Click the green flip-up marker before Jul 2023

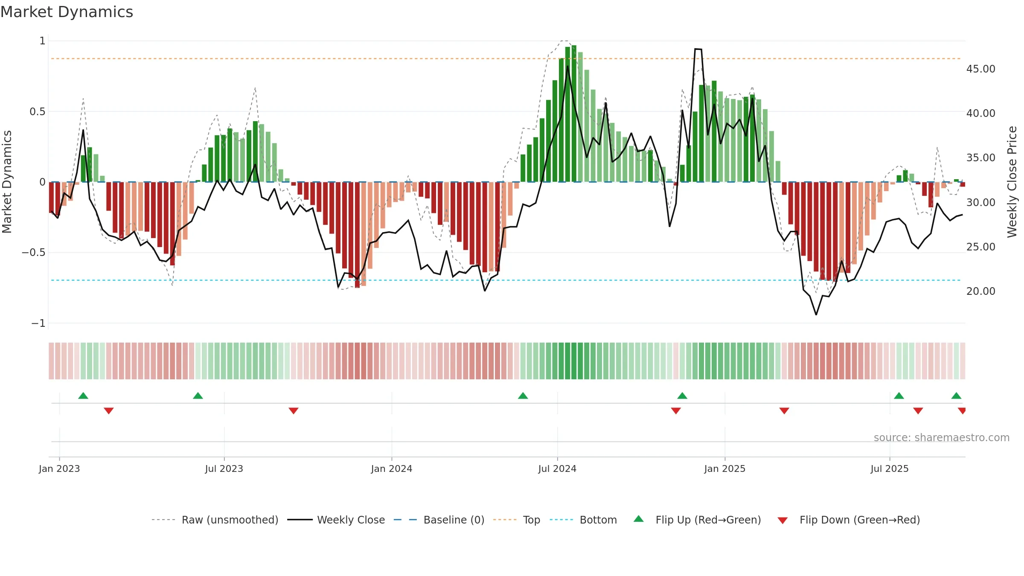coord(198,396)
